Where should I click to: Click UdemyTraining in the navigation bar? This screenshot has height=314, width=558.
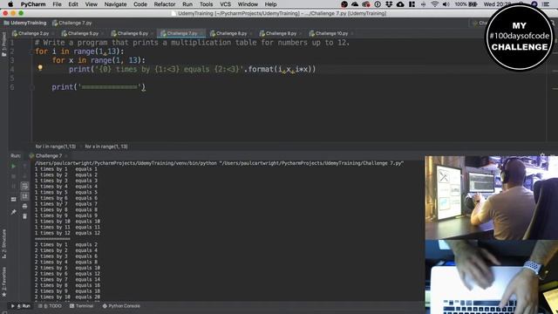tap(25, 23)
